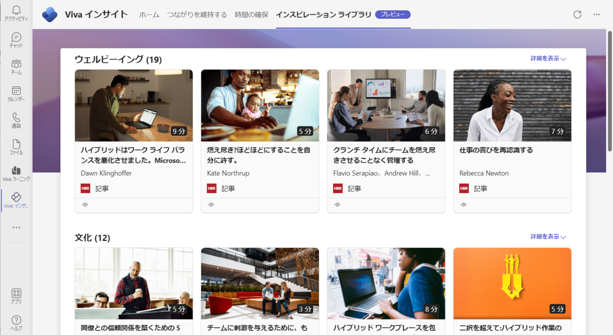Open Calls (通話) in the sidebar

[16, 121]
